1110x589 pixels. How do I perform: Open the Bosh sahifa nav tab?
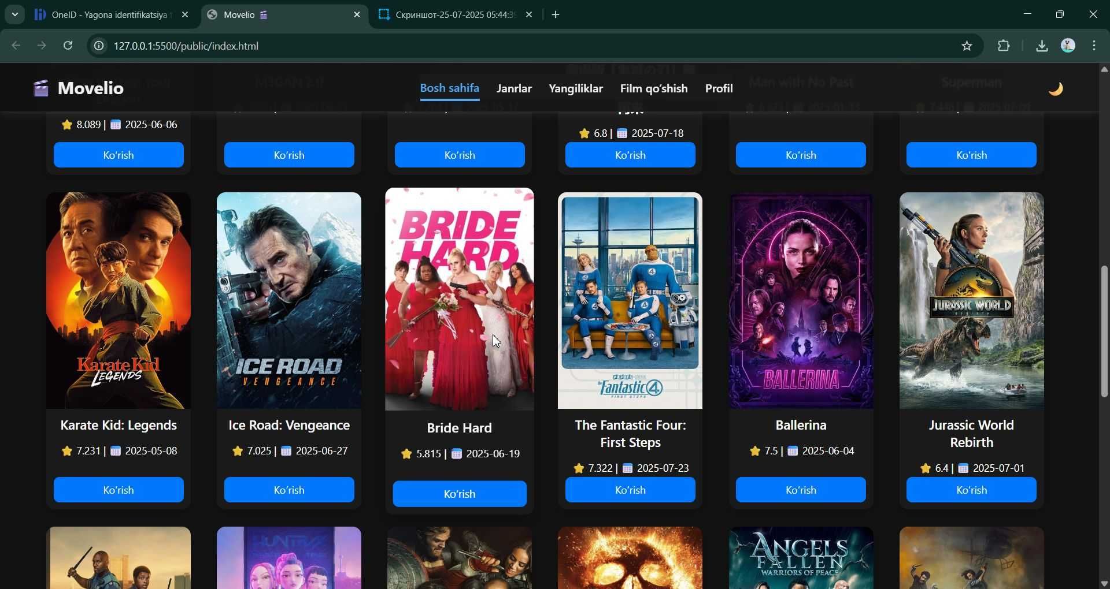click(x=449, y=88)
